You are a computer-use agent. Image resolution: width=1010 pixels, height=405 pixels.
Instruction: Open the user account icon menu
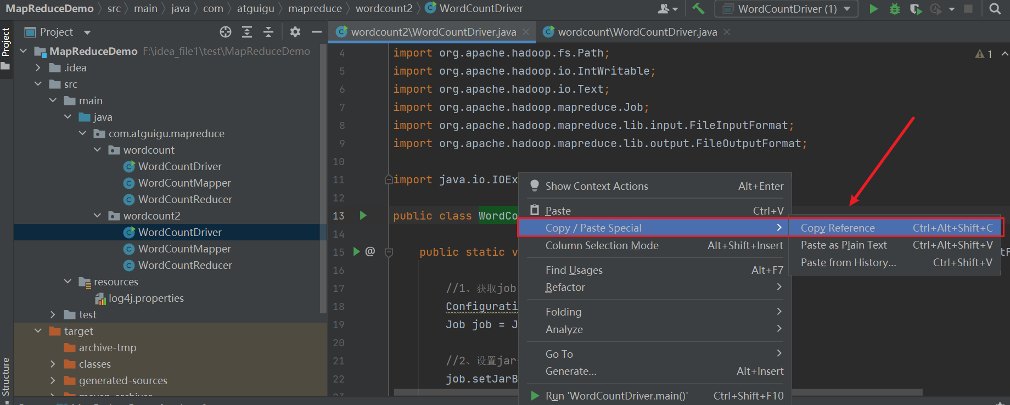667,9
